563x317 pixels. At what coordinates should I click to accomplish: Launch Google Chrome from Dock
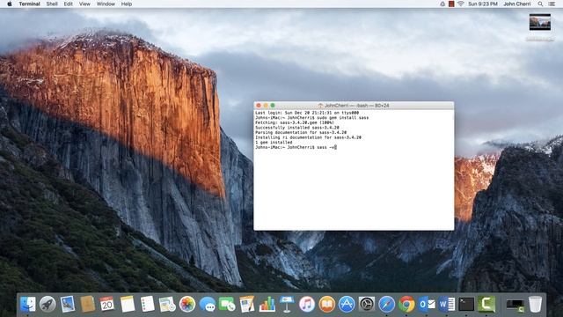pos(406,304)
